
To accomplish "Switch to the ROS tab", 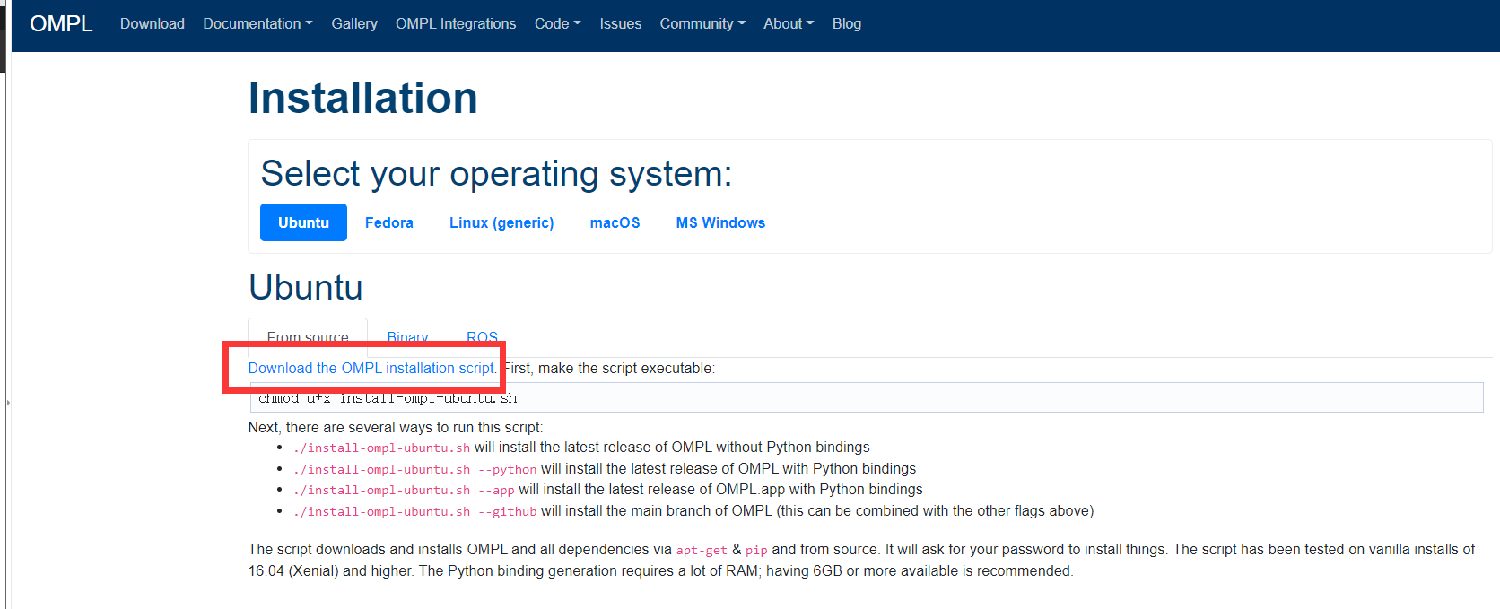I will click(x=482, y=337).
